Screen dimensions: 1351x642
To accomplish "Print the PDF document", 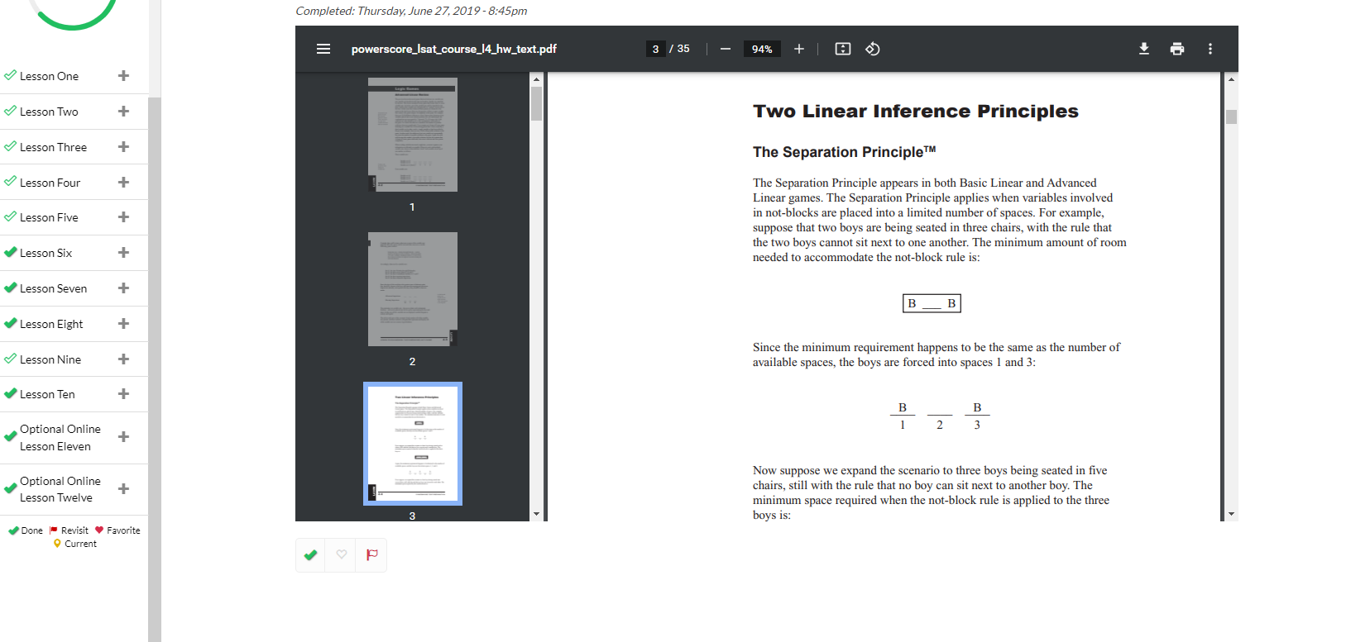I will 1177,49.
